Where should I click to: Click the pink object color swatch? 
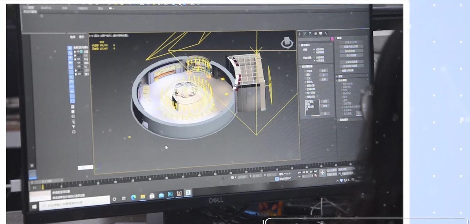tap(332, 39)
